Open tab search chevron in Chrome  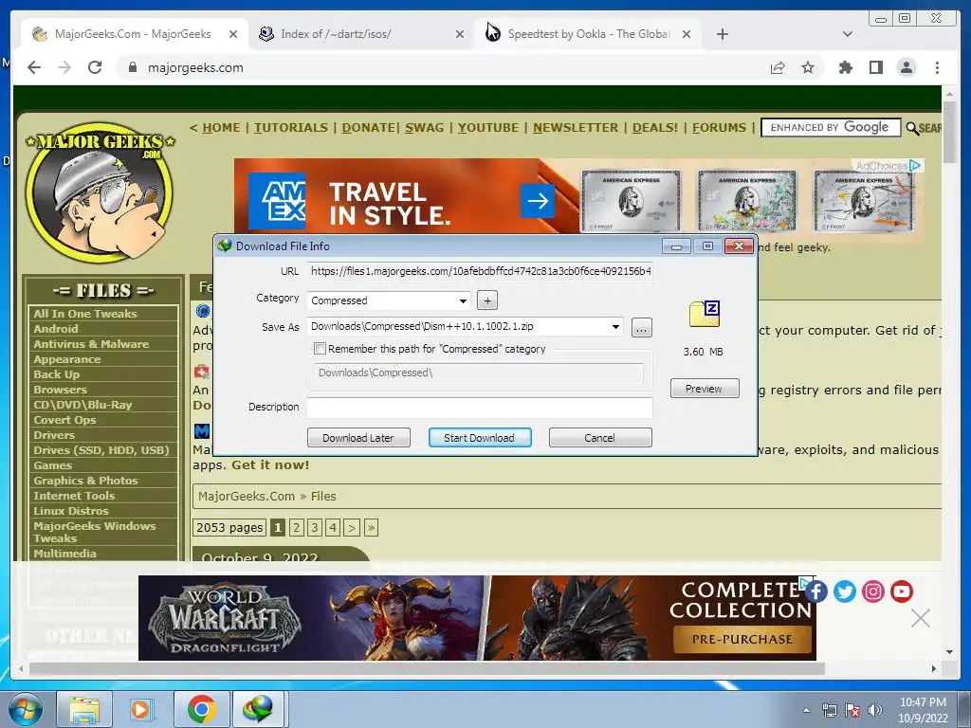click(x=848, y=34)
